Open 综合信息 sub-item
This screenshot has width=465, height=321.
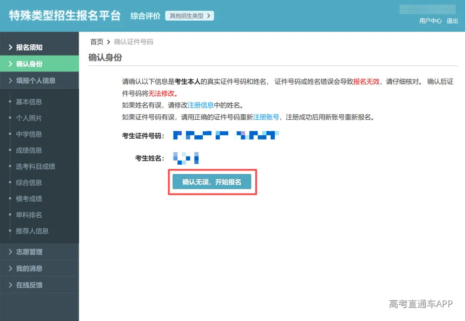29,182
